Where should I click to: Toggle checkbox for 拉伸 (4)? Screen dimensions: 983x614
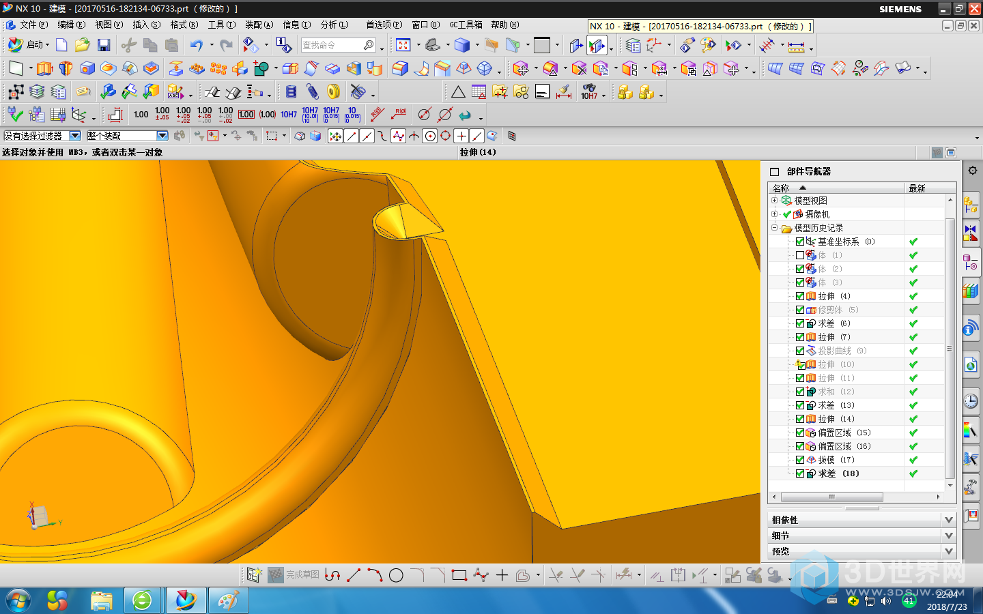pyautogui.click(x=800, y=296)
